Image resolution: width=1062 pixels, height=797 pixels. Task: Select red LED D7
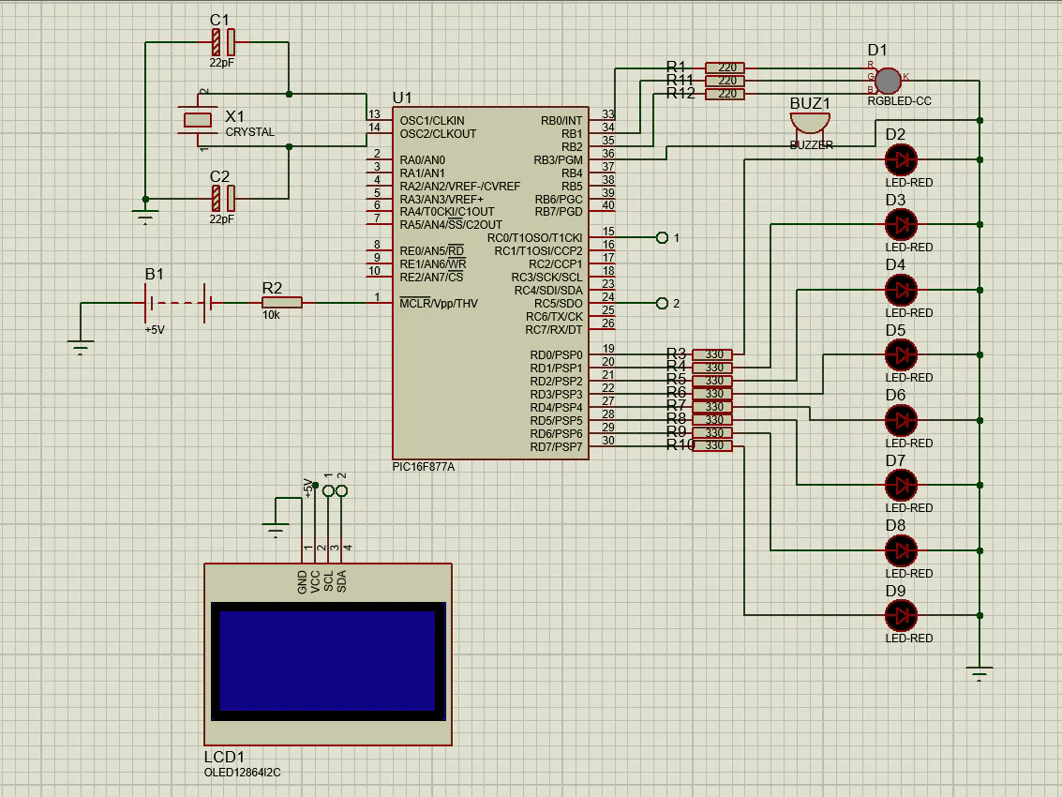[x=901, y=486]
